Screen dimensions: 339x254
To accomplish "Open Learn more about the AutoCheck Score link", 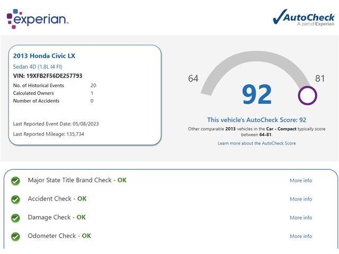I will (256, 143).
